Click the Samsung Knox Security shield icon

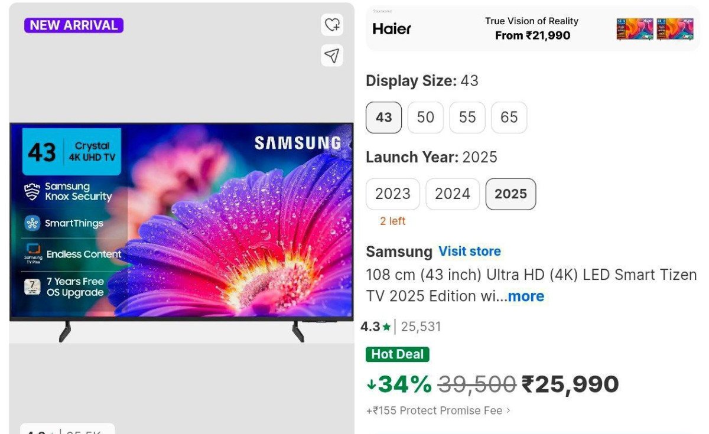[x=31, y=192]
